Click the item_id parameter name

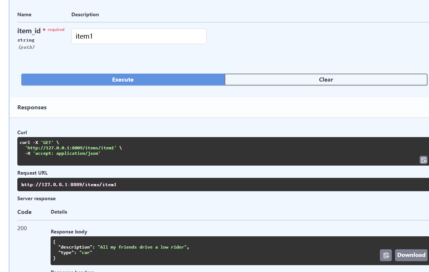pos(29,31)
